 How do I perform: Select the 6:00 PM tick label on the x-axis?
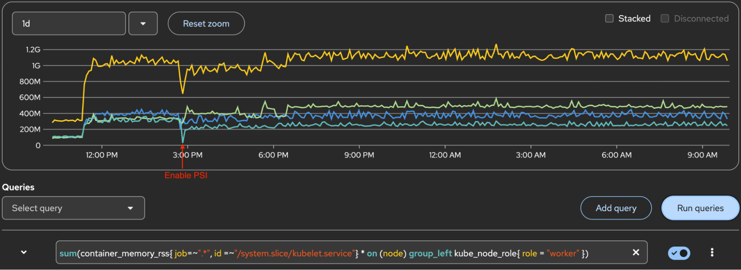coord(273,155)
